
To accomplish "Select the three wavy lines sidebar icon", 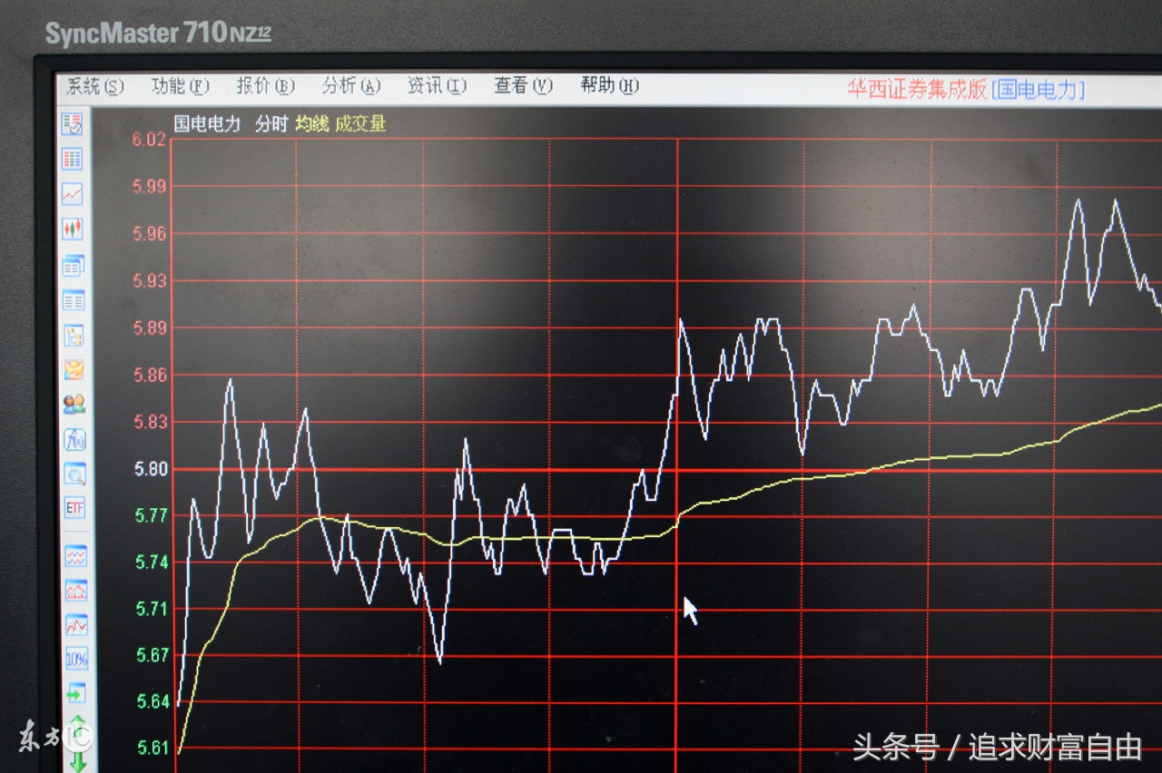I will pos(75,556).
